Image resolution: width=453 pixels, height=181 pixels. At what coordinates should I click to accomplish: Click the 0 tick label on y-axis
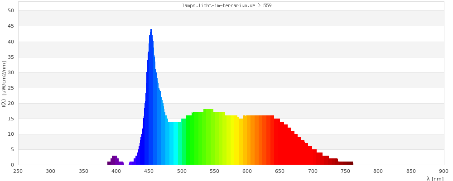point(12,165)
